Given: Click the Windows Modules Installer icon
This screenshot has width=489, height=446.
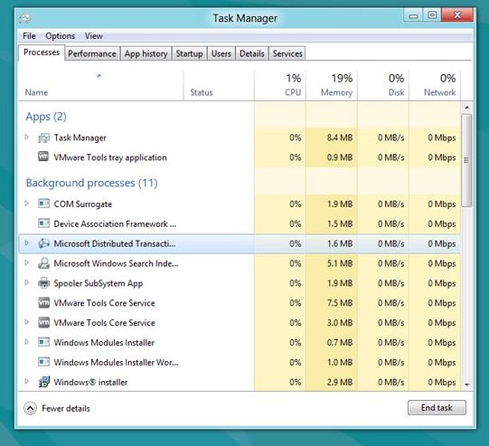Looking at the screenshot, I should click(x=43, y=342).
